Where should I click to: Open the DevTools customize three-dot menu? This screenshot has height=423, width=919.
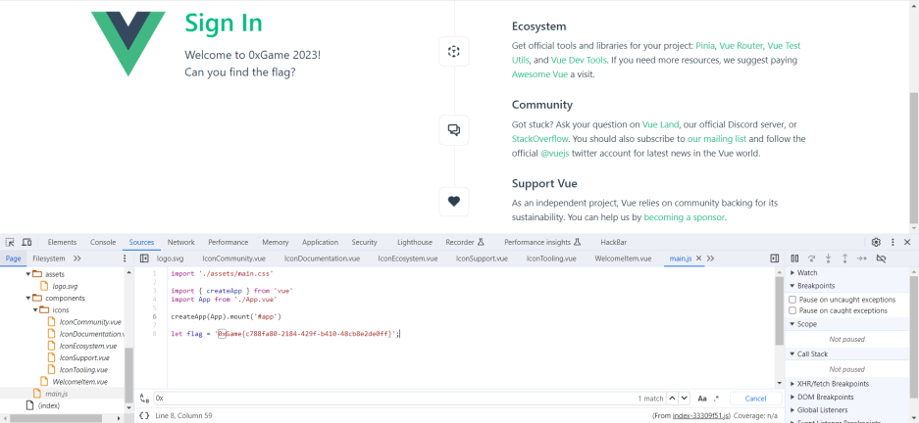tap(893, 242)
